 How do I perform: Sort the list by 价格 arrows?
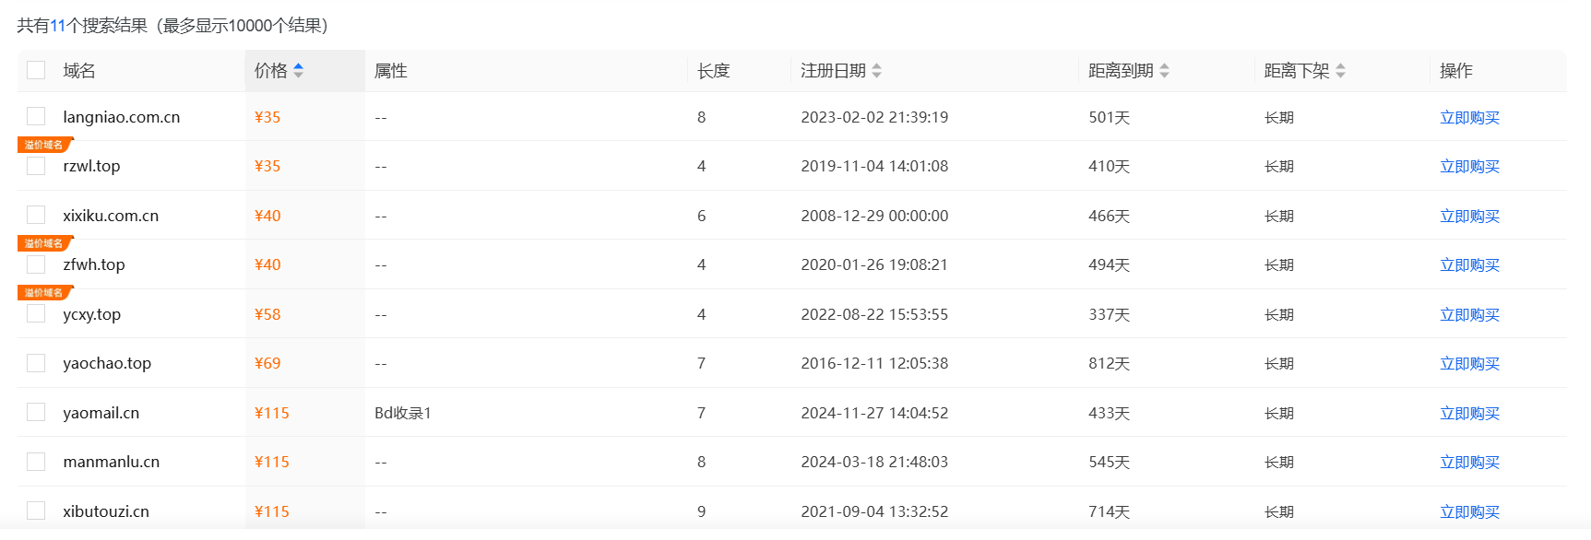pyautogui.click(x=298, y=71)
